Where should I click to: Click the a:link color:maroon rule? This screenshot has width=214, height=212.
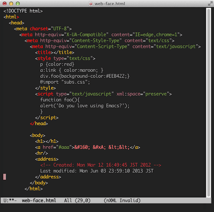71,70
